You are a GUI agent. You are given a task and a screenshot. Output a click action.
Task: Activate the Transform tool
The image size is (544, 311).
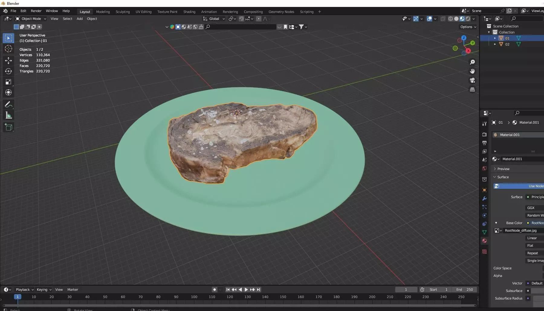pyautogui.click(x=8, y=93)
